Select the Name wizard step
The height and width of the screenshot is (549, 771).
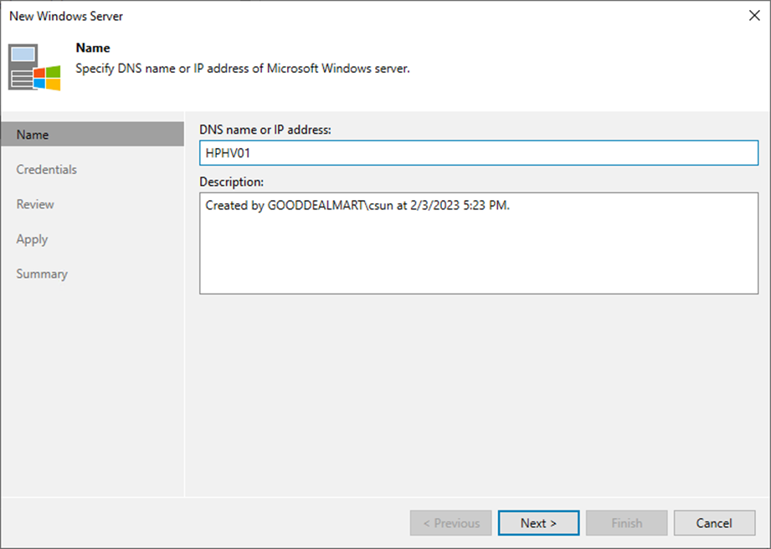pyautogui.click(x=92, y=134)
